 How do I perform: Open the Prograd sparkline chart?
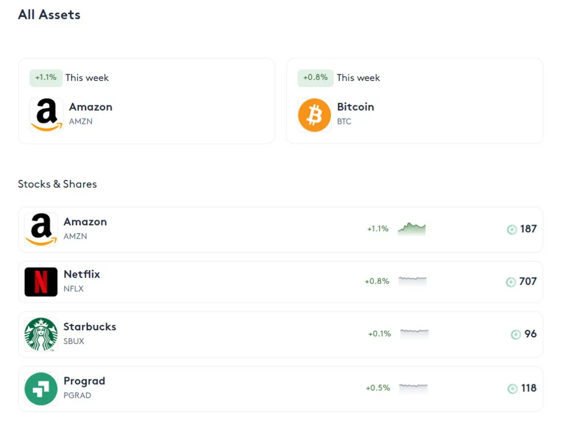click(x=413, y=388)
